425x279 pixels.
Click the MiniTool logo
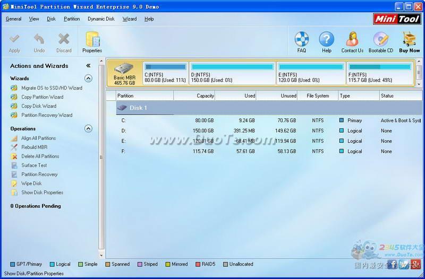click(397, 19)
